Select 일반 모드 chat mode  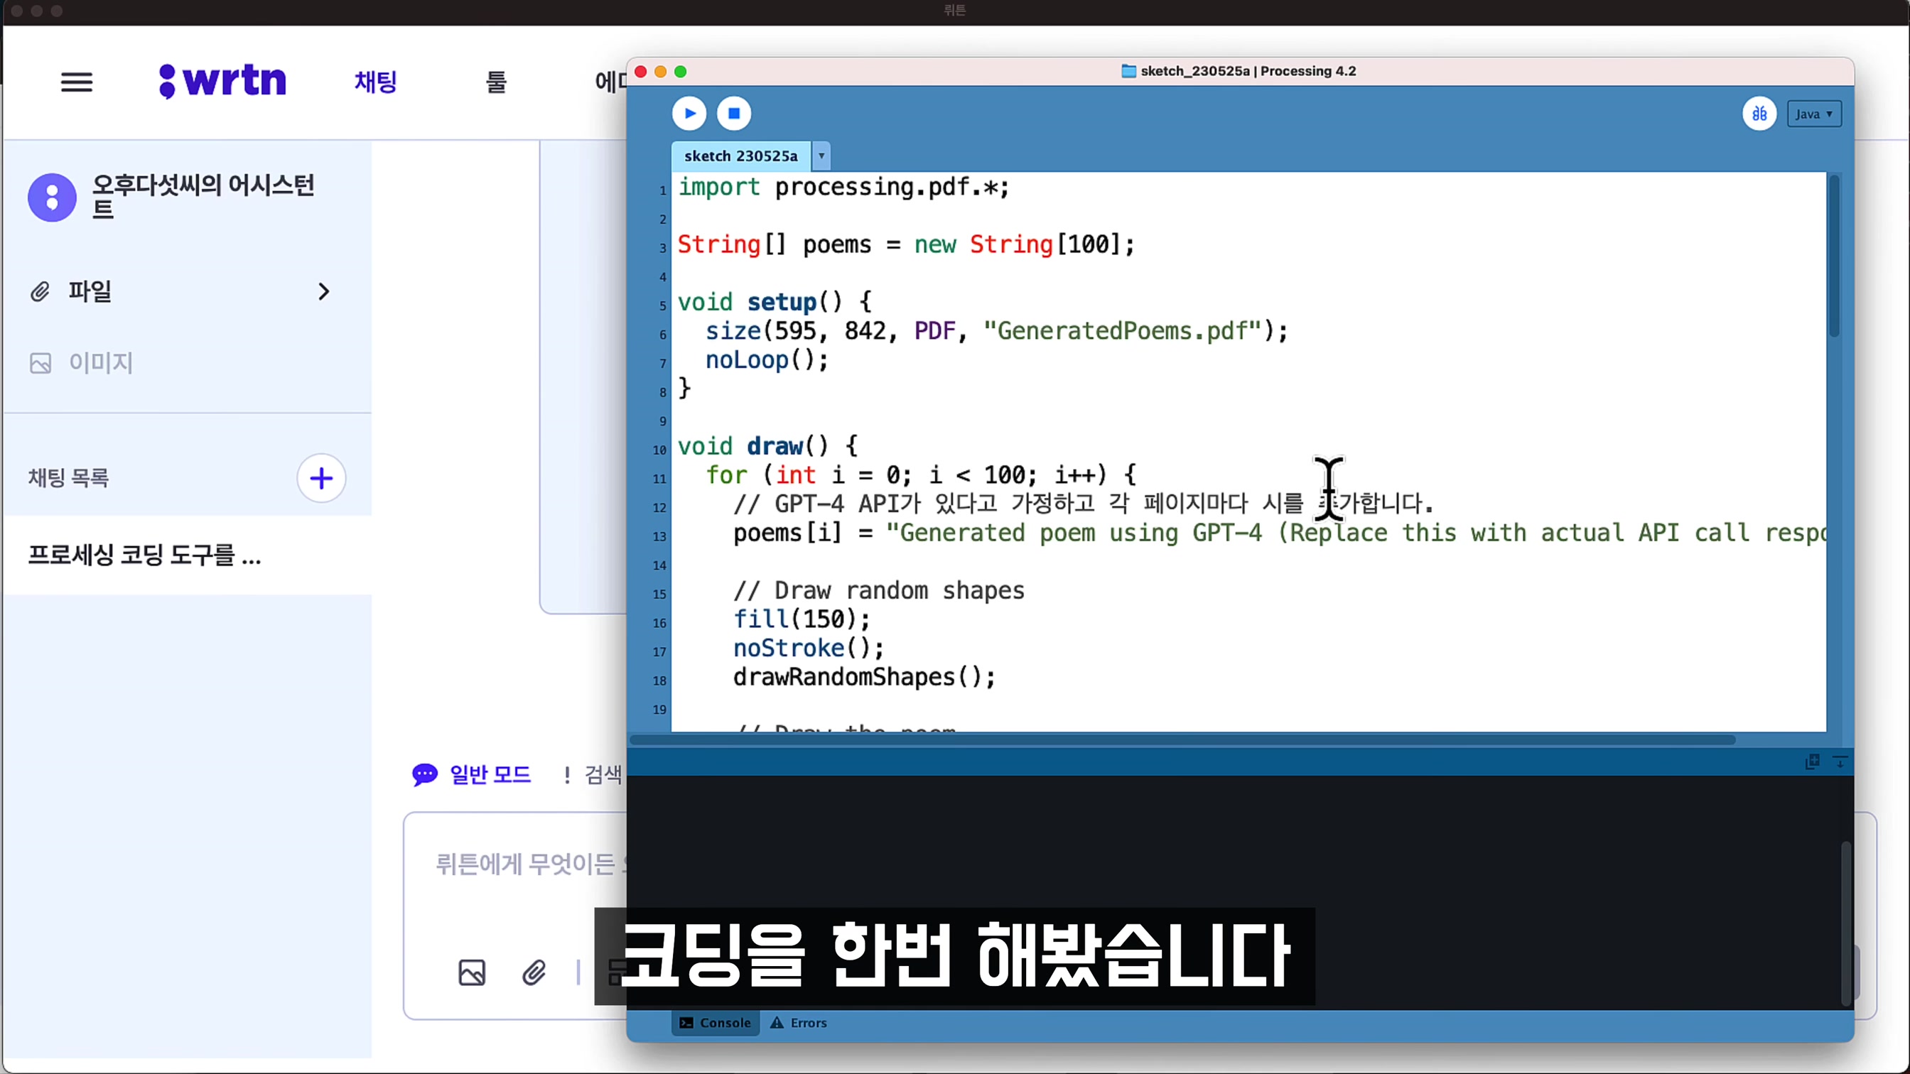tap(472, 774)
